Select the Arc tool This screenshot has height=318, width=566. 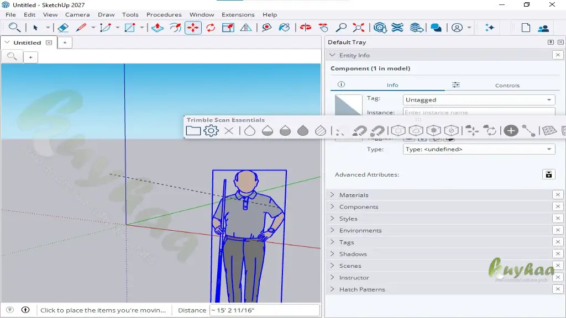click(106, 28)
